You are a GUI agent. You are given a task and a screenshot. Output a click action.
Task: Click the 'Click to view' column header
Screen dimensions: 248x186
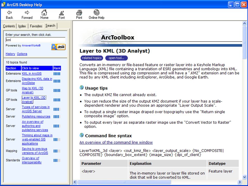point(37,68)
